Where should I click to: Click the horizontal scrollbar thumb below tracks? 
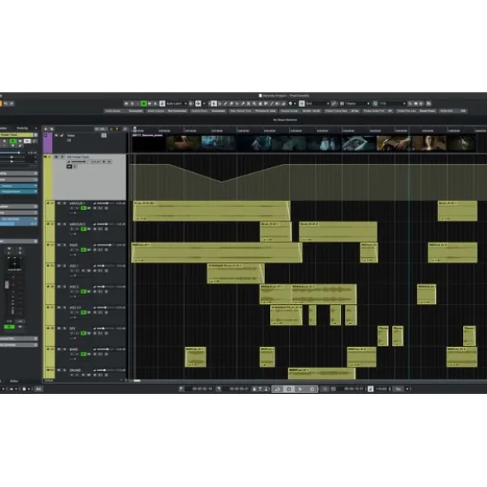137,381
